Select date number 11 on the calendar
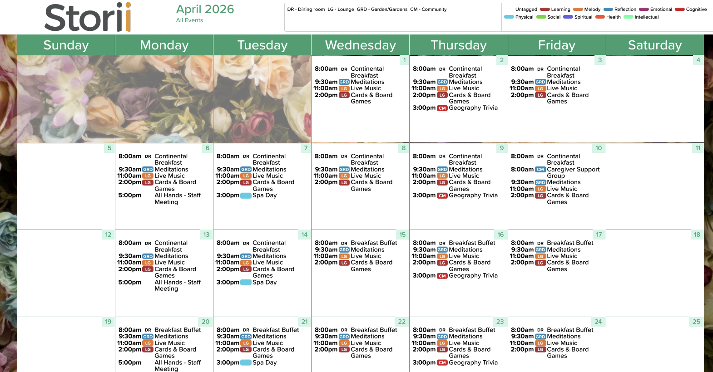Screen dimensions: 713x372 pyautogui.click(x=698, y=148)
